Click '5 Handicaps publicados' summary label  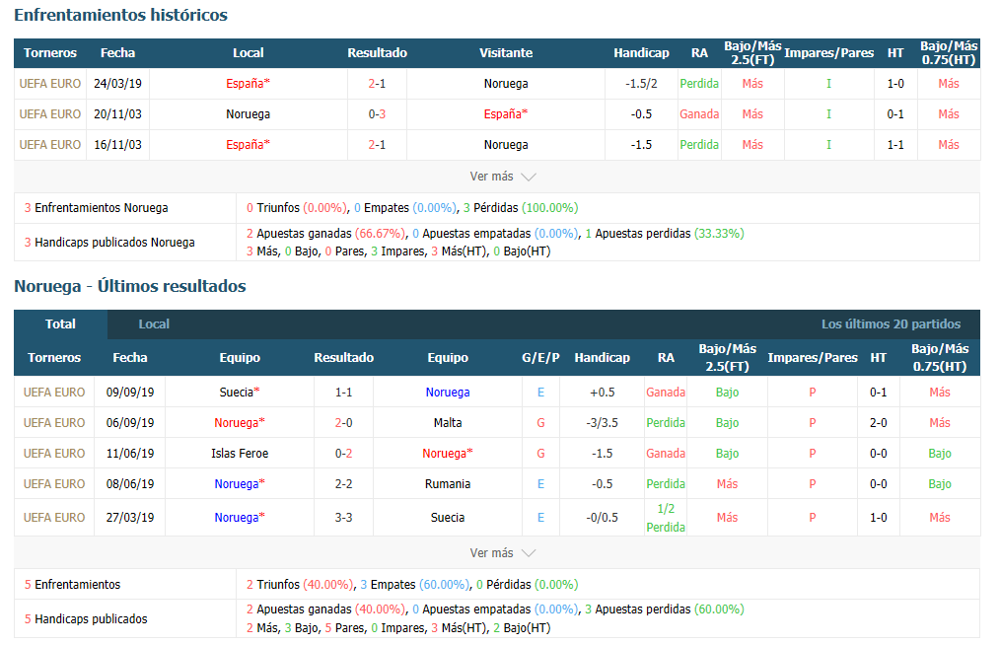coord(86,618)
